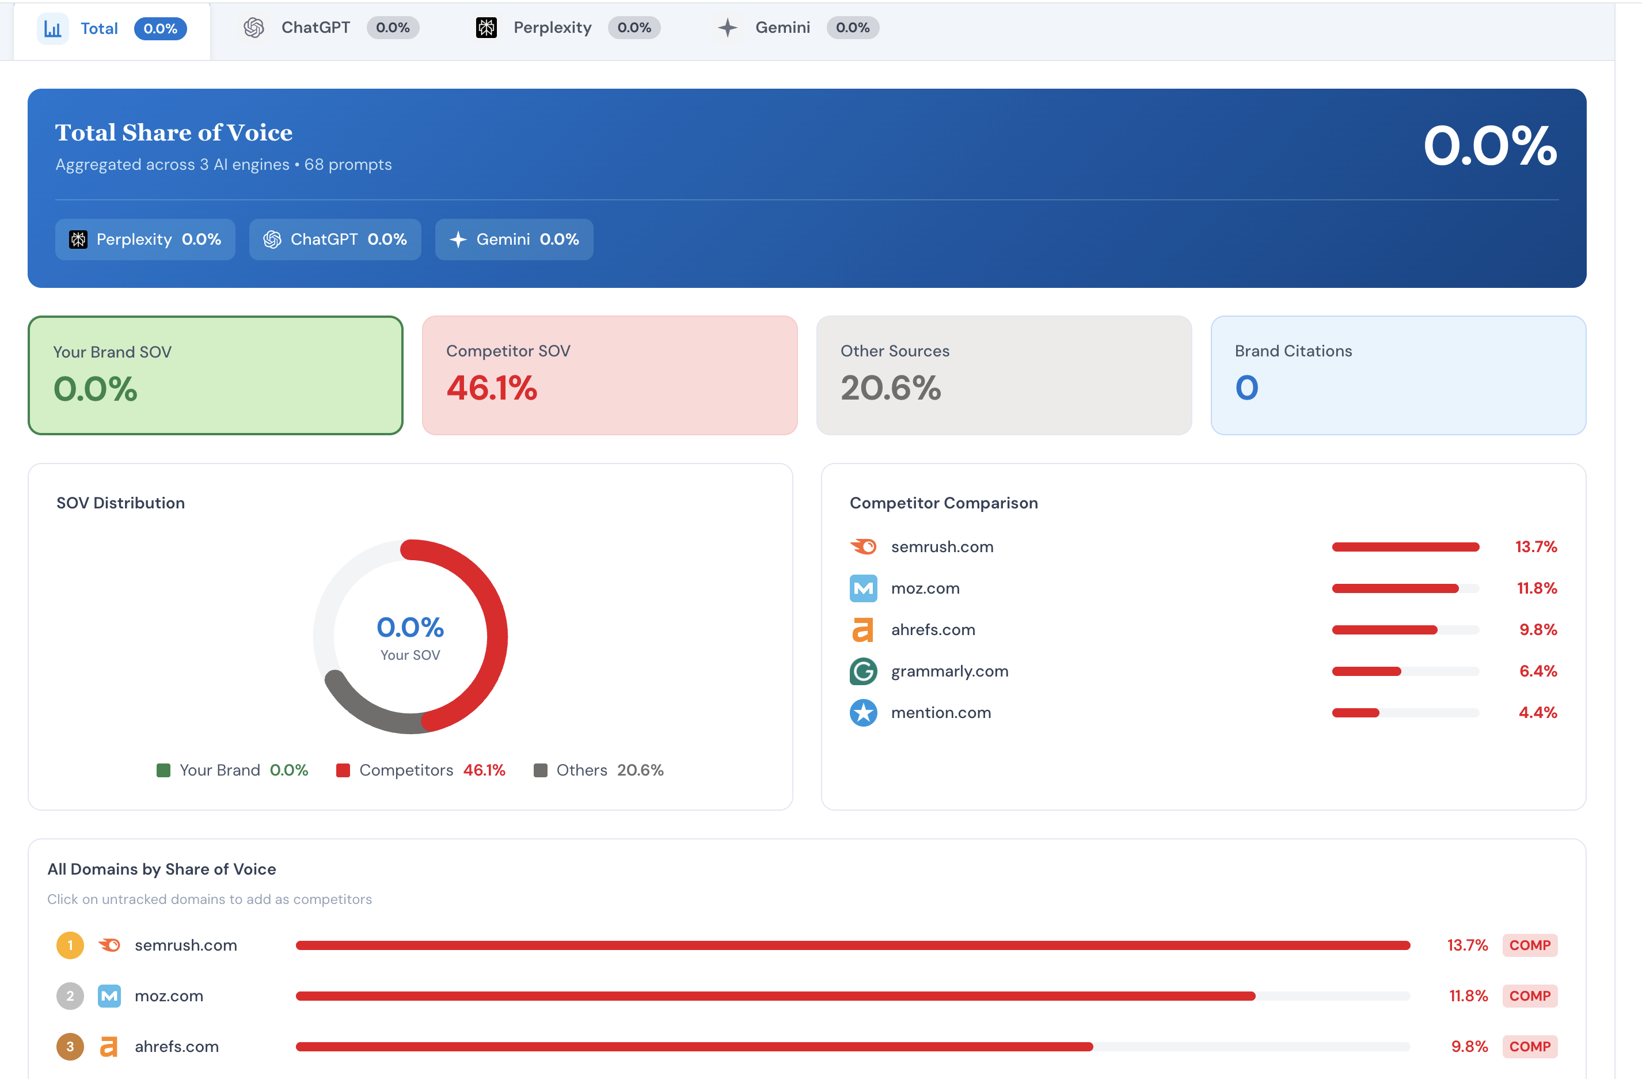Click the Perplexity logo icon in the top bar
This screenshot has width=1642, height=1079.
(x=486, y=28)
